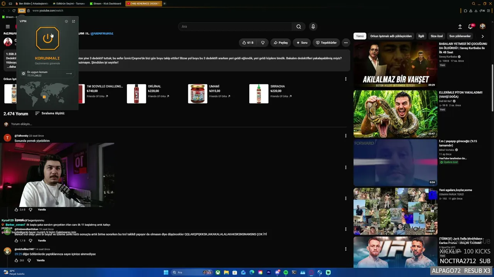Viewport: 494px width, 277px height.
Task: Open options for @Talhovsky's comment
Action: tap(346, 136)
